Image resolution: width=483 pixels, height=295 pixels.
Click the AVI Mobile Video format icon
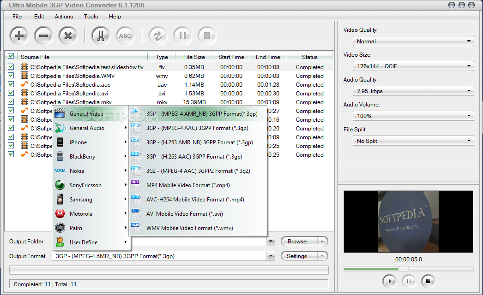coord(136,213)
